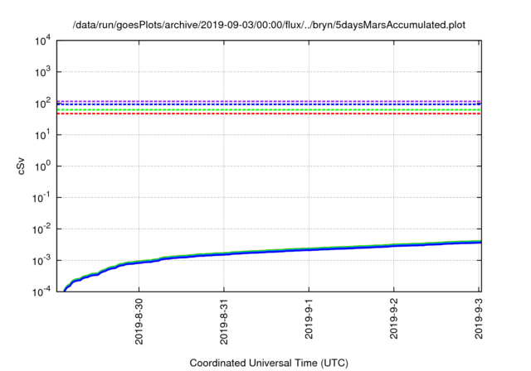Click the y-axis label 10^-1
This screenshot has width=531, height=371.
[41, 198]
